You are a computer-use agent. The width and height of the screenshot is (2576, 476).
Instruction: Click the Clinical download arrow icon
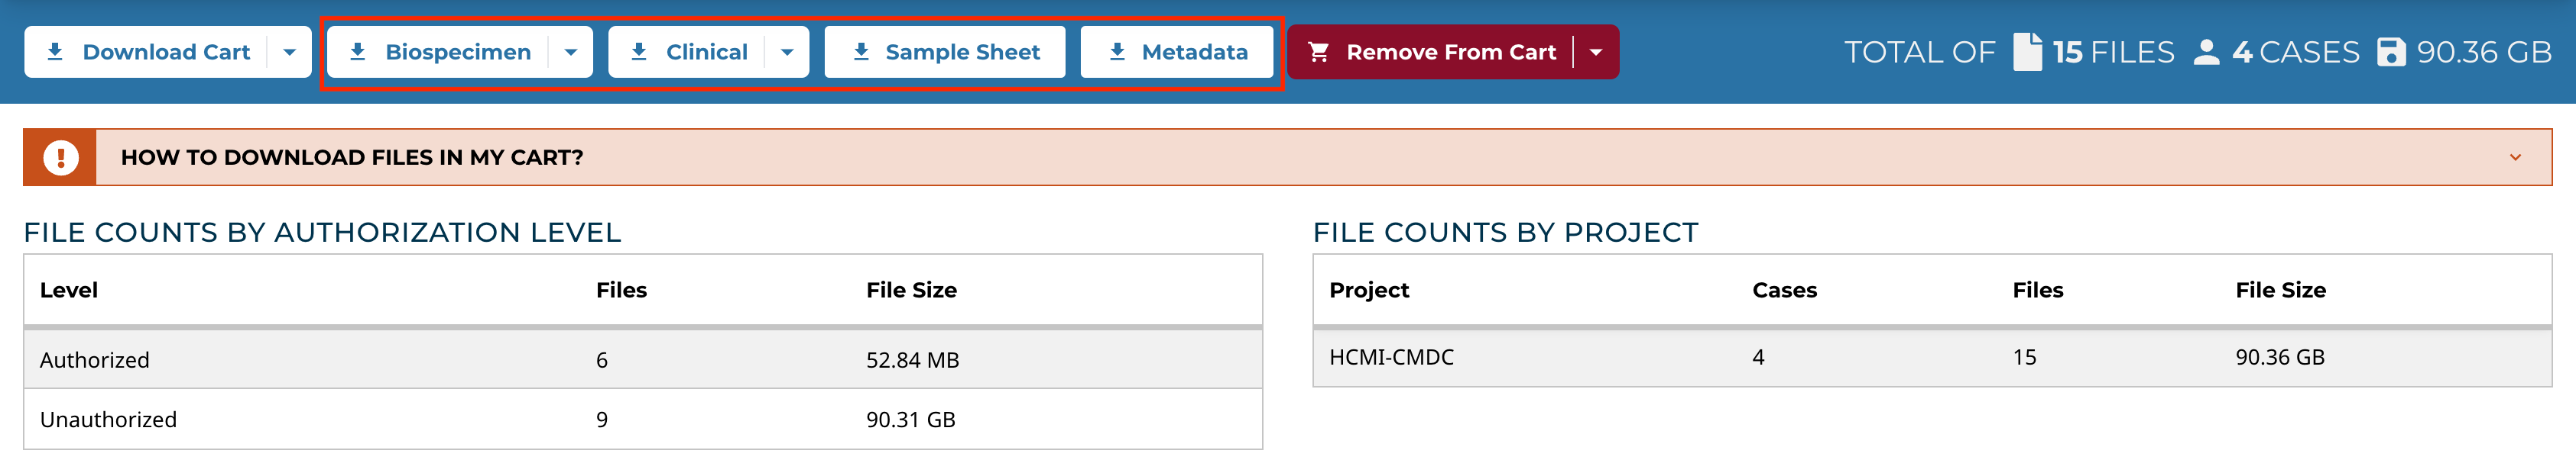point(639,52)
